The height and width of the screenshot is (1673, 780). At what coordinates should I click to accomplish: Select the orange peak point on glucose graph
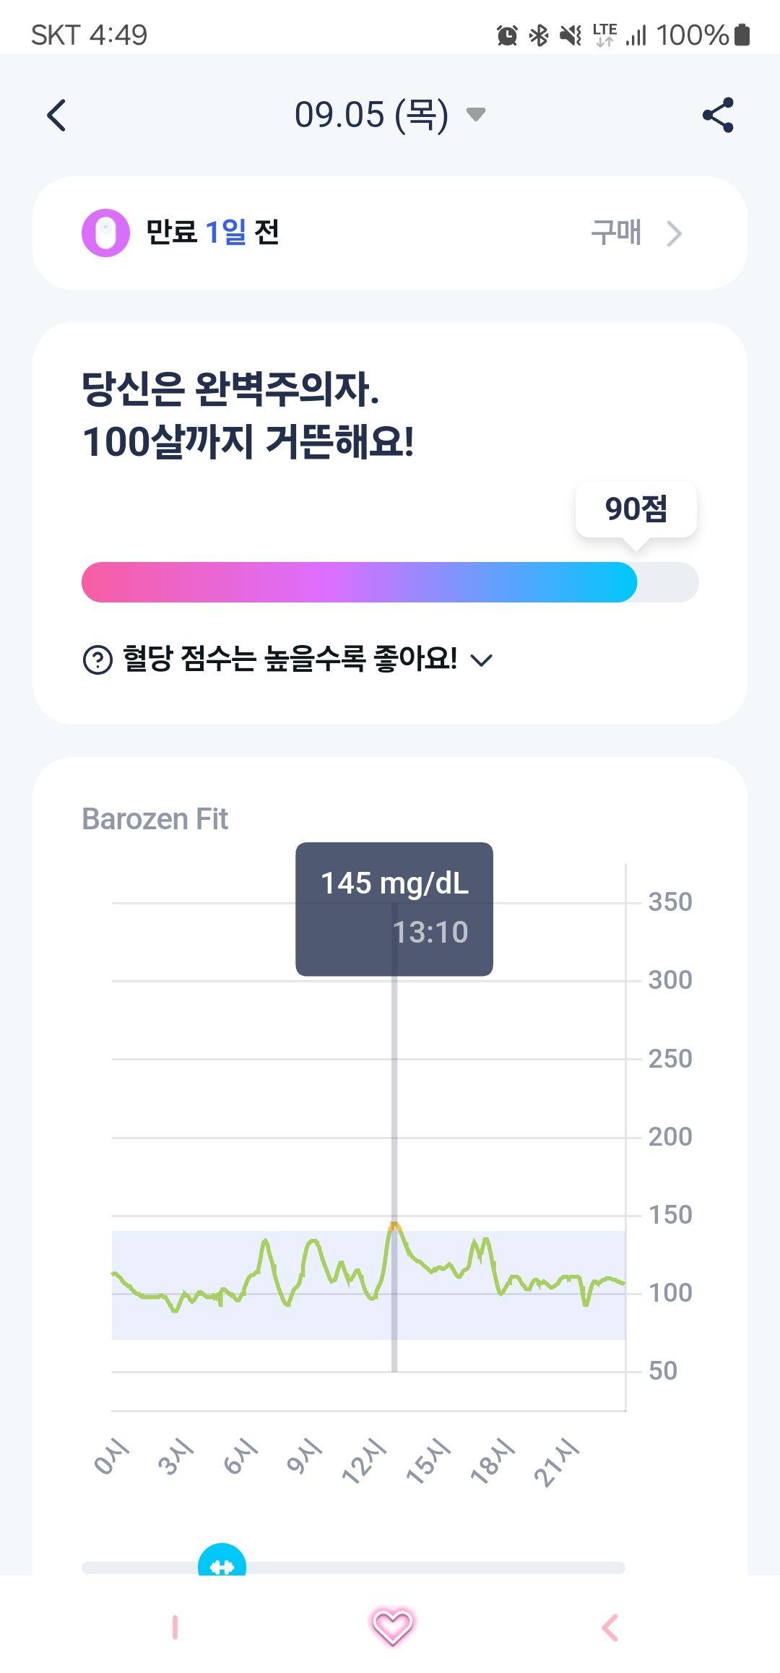click(394, 1226)
